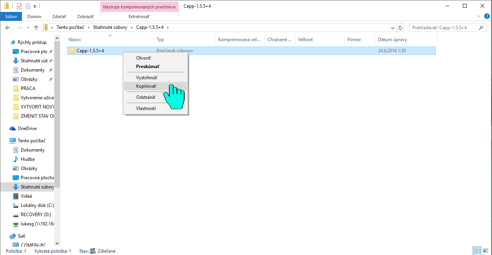492x255 pixels.
Task: Click the Properties quick access toolbar icon
Action: pos(19,6)
